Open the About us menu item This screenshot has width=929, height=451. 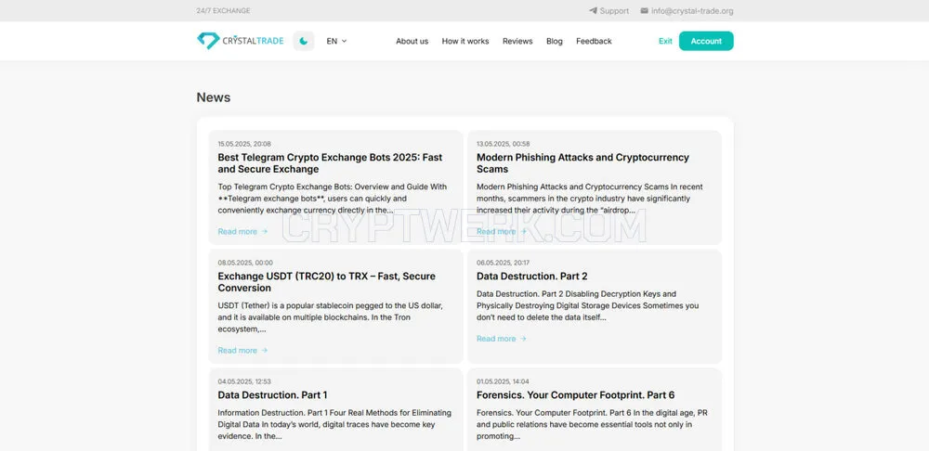tap(412, 41)
